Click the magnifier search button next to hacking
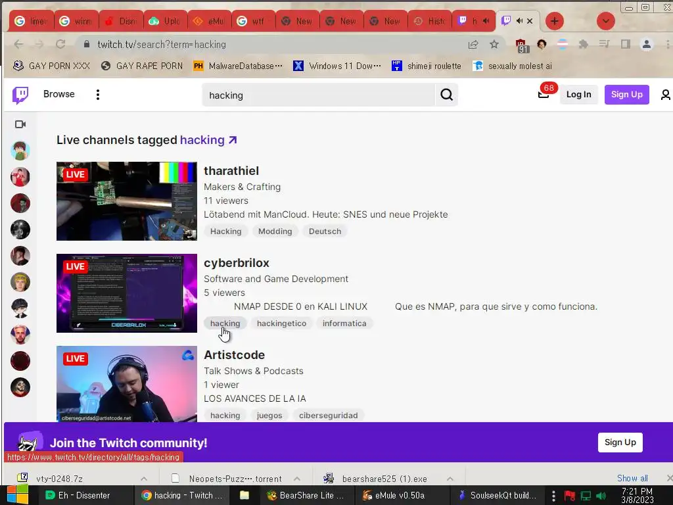Viewport: 673px width, 505px height. (x=446, y=95)
